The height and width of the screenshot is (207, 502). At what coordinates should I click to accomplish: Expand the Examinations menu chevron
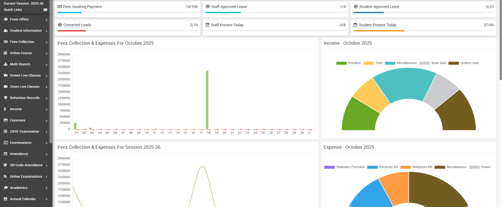tap(47, 143)
